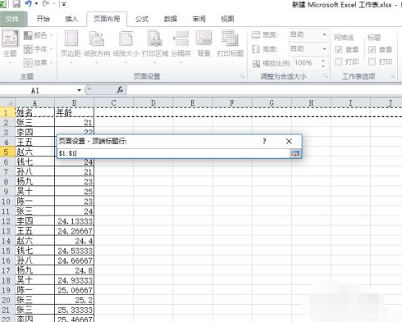
Task: Open Scale to Fit dialog launcher
Action: (x=326, y=76)
